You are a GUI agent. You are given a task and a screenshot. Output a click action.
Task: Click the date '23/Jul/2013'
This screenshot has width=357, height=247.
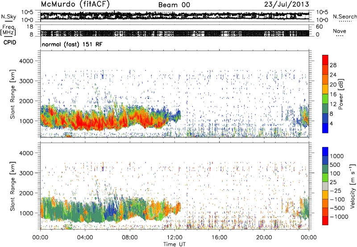coord(286,4)
